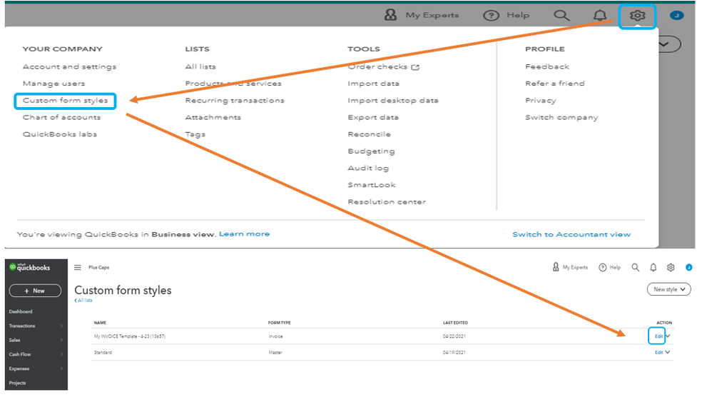This screenshot has height=402, width=712.
Task: Click search icon on Custom form styles page
Action: (635, 268)
